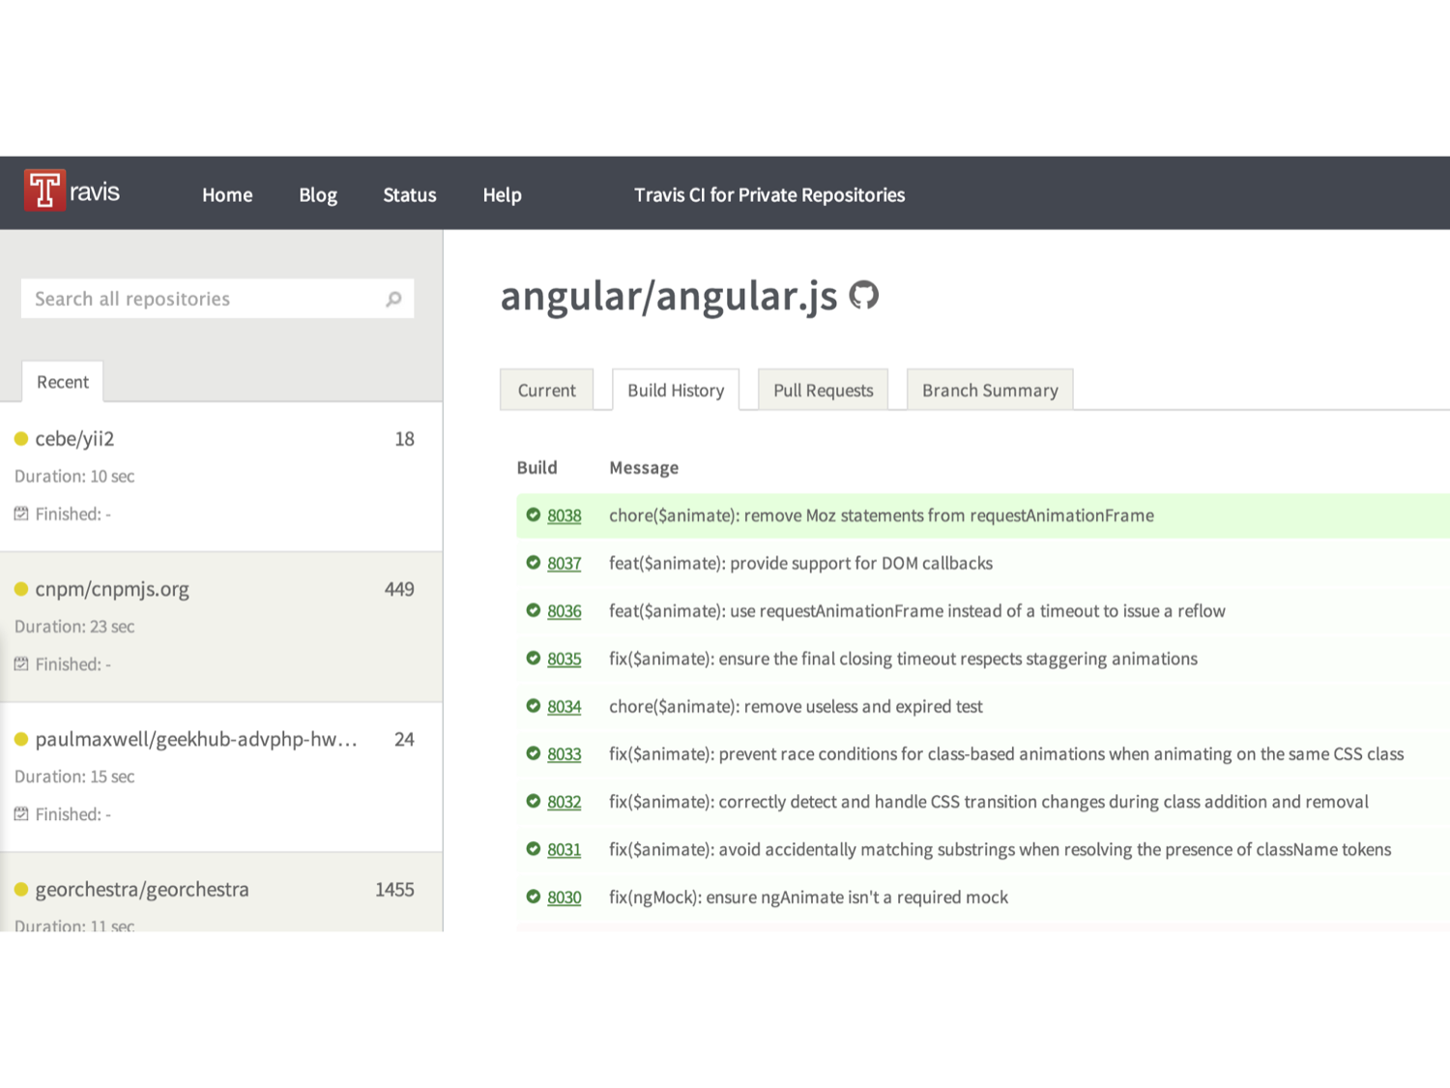Click calendar icon under cnpm/cnpmjs.org
The height and width of the screenshot is (1088, 1450).
pyautogui.click(x=21, y=663)
